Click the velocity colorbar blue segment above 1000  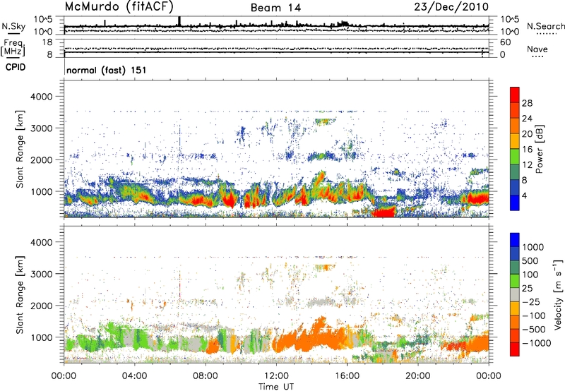(515, 240)
